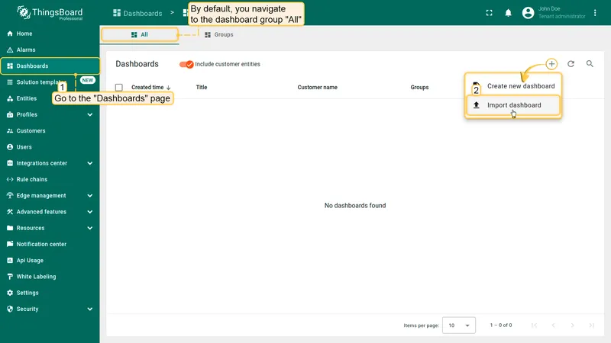Click the White Labeling paint roller icon
Image resolution: width=611 pixels, height=343 pixels.
point(10,277)
